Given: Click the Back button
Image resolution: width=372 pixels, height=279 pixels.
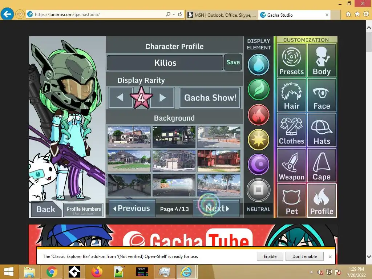Looking at the screenshot, I should coord(46,209).
